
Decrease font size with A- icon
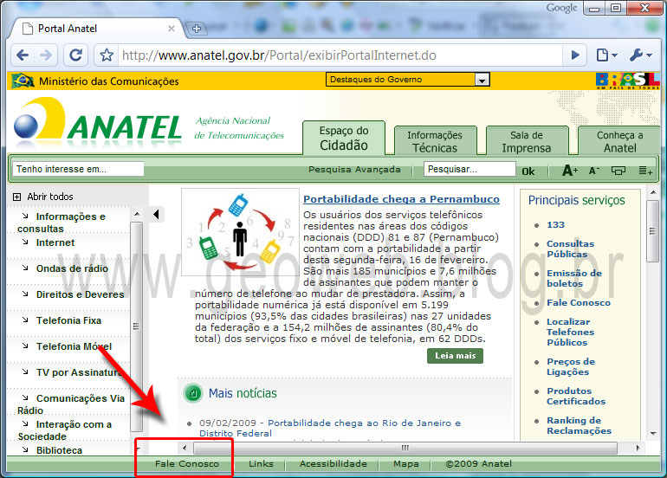(594, 171)
